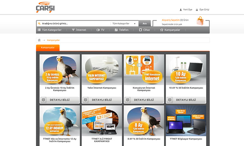Image resolution: width=244 pixels, height=146 pixels.
Task: Open the 10 Ay %50 İndirim laptop thumbnail
Action: point(186,70)
